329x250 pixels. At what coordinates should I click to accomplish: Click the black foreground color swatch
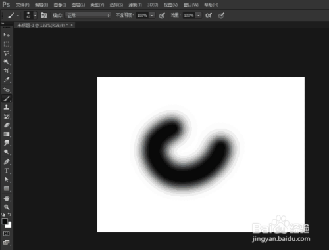(5, 220)
